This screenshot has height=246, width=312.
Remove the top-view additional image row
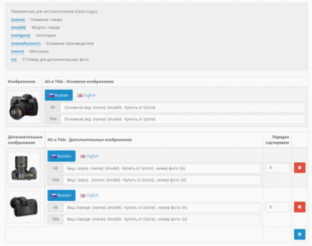[300, 168]
